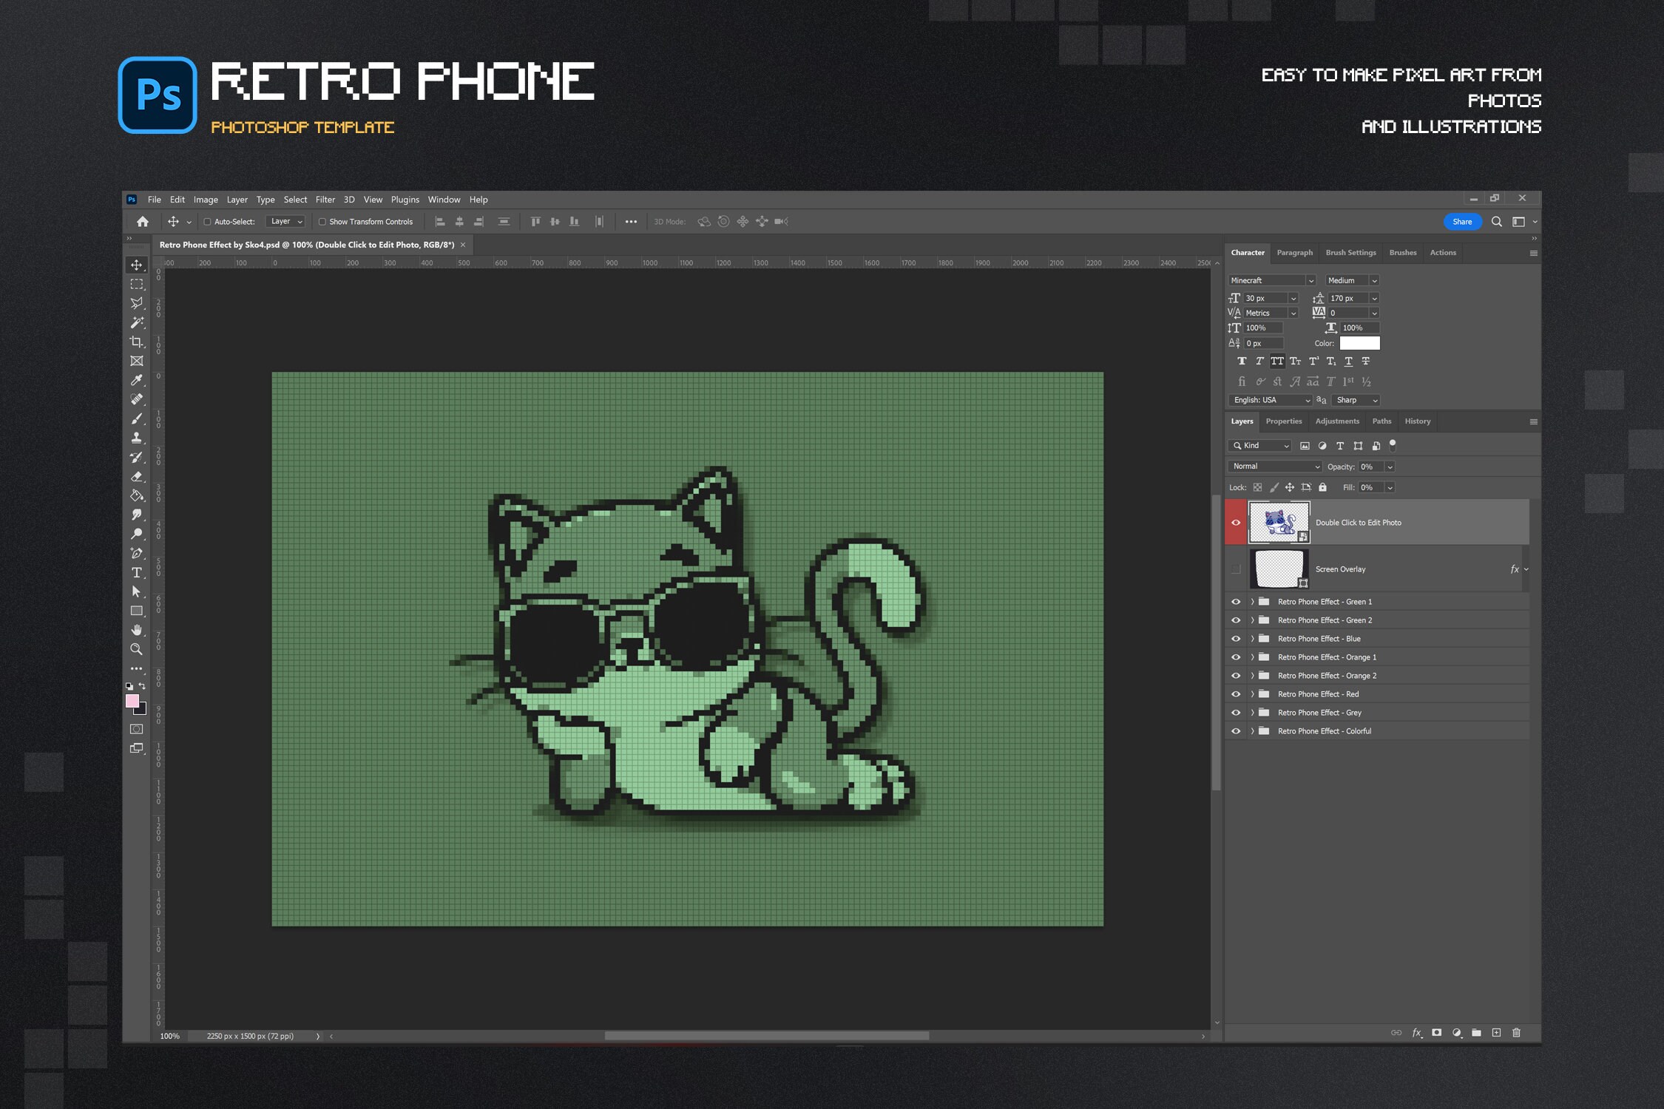Image resolution: width=1664 pixels, height=1109 pixels.
Task: Pick the Eyedropper tool
Action: point(137,380)
